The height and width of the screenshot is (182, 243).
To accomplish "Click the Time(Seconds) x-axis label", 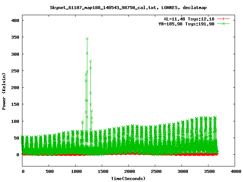I will click(x=128, y=178).
